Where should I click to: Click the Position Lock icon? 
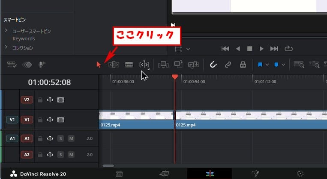click(x=243, y=65)
